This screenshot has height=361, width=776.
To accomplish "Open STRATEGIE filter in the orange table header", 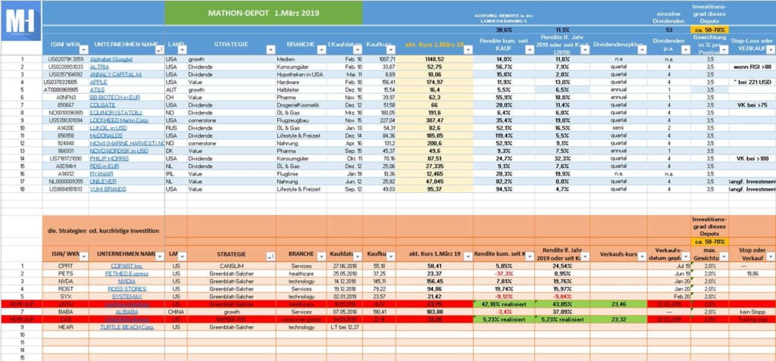I will point(271,256).
